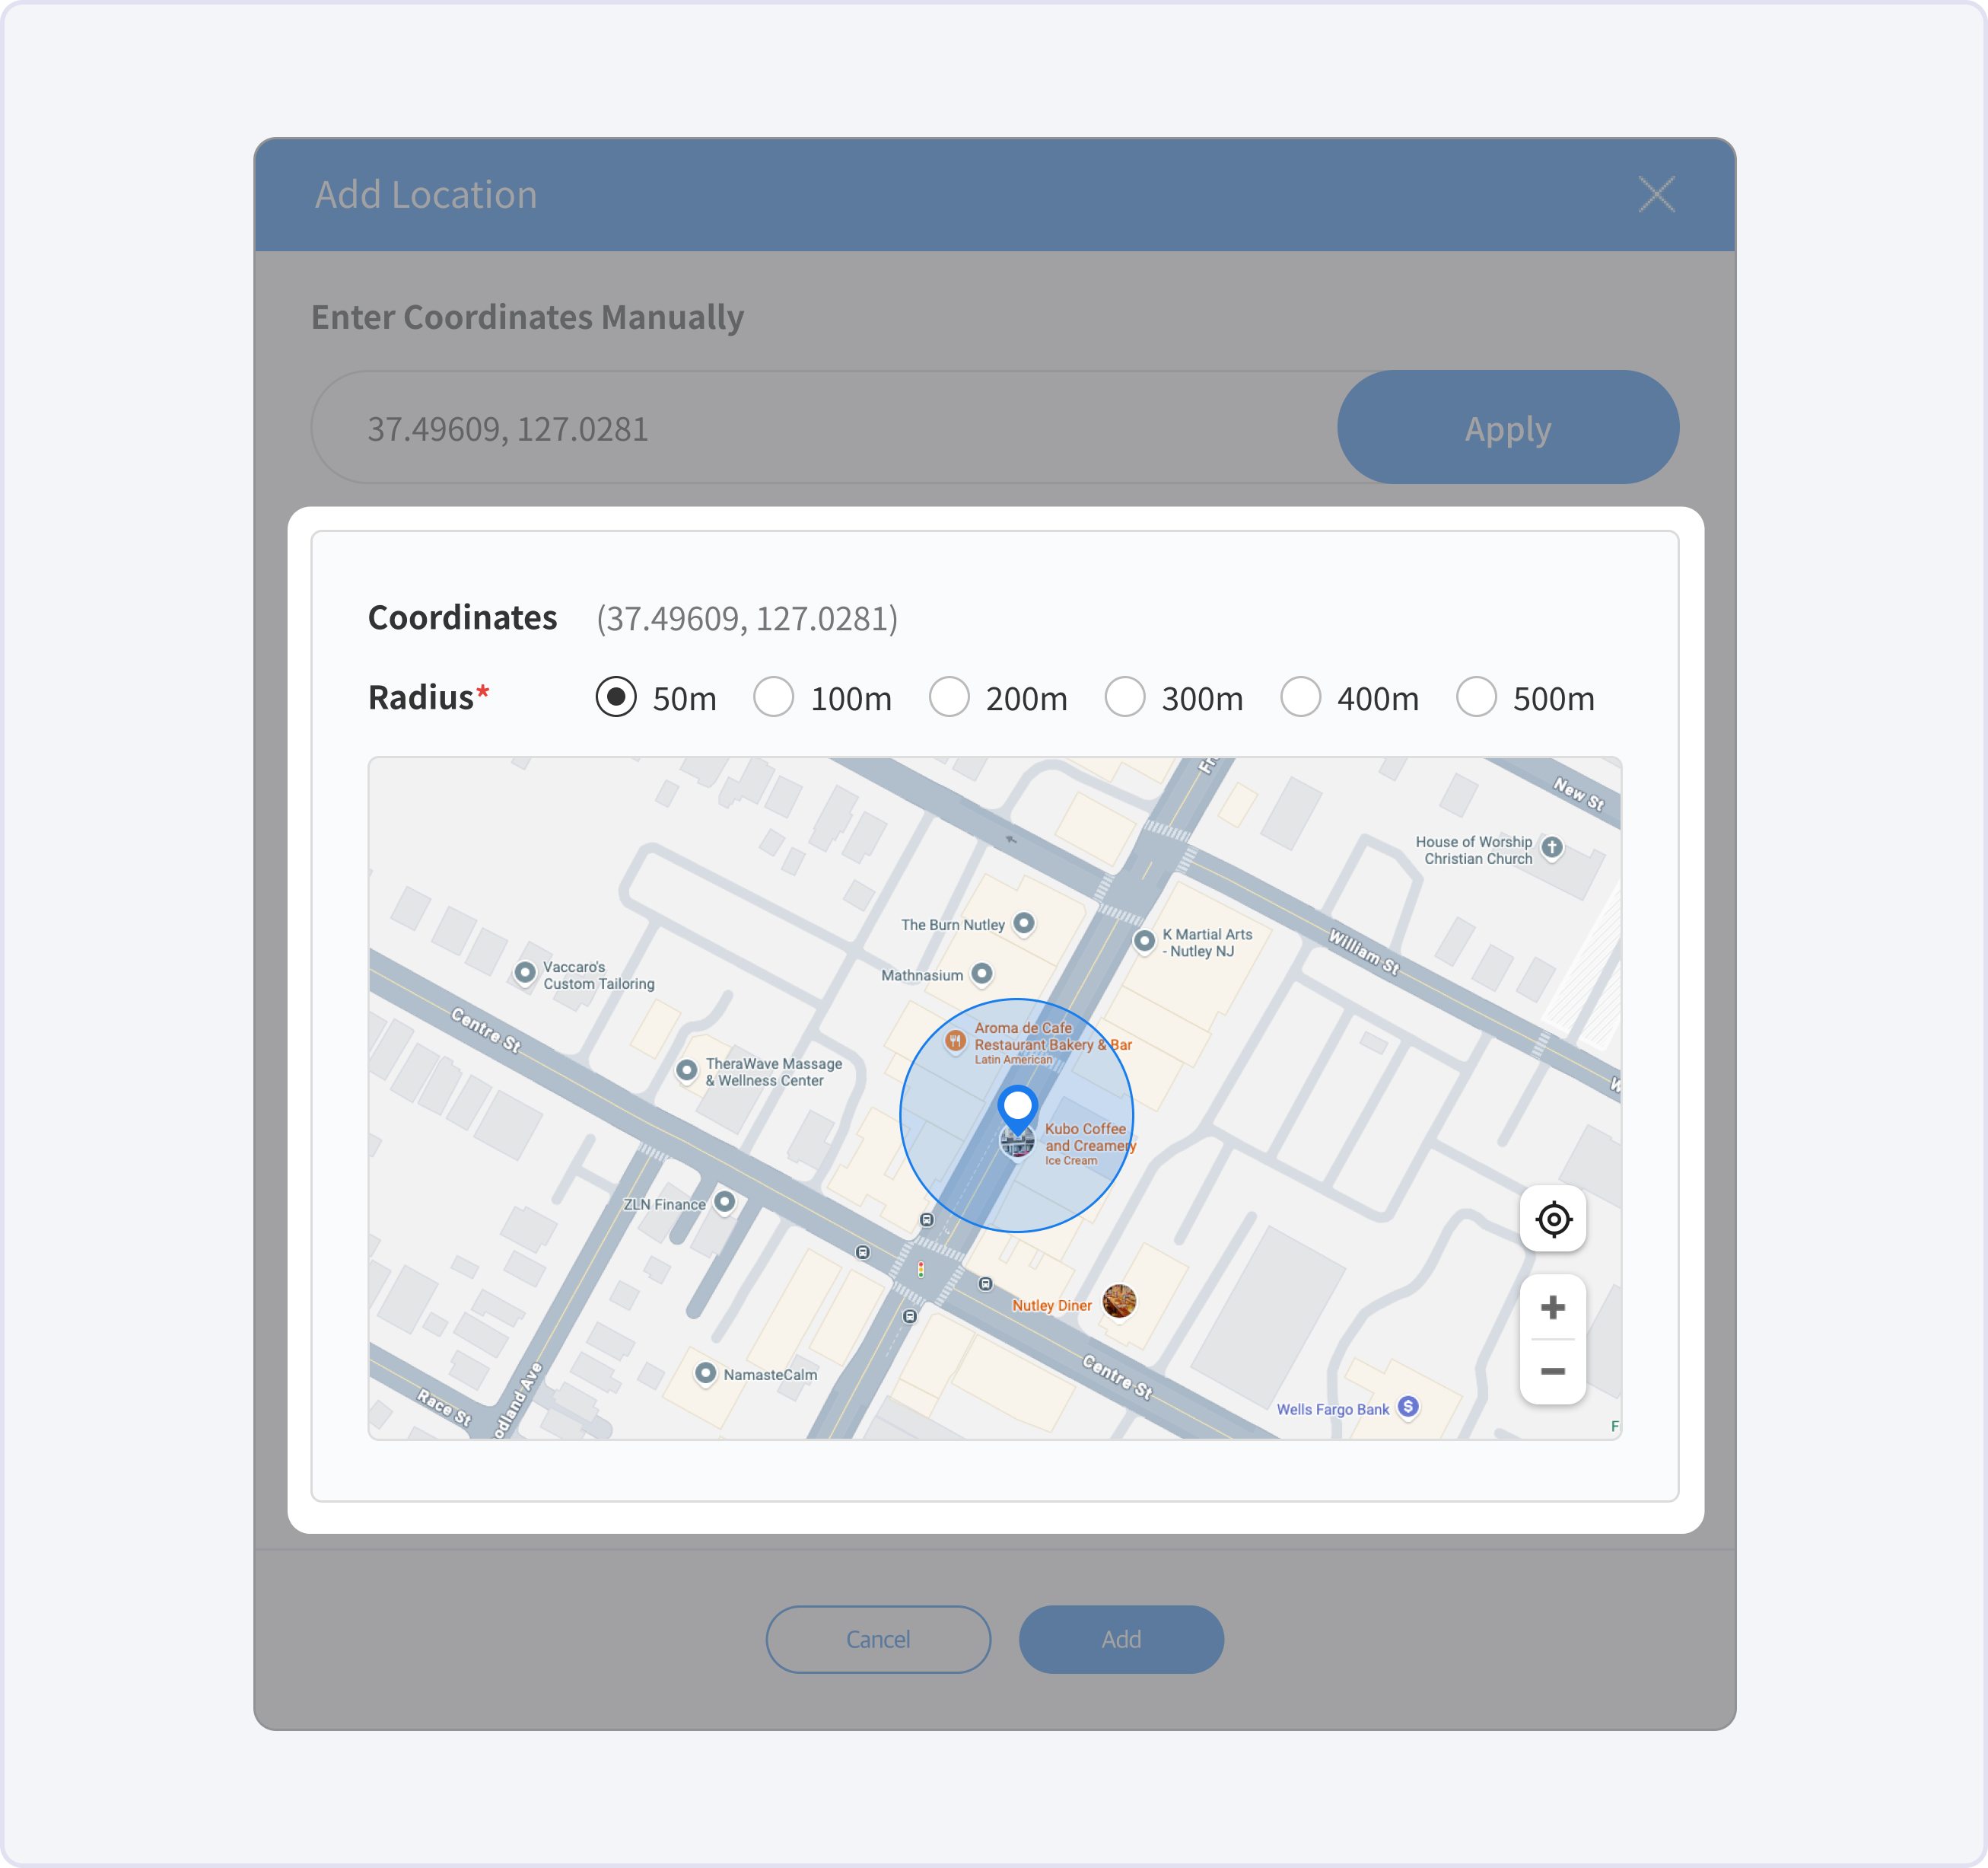1988x1868 pixels.
Task: Click the Add button
Action: pos(1120,1639)
